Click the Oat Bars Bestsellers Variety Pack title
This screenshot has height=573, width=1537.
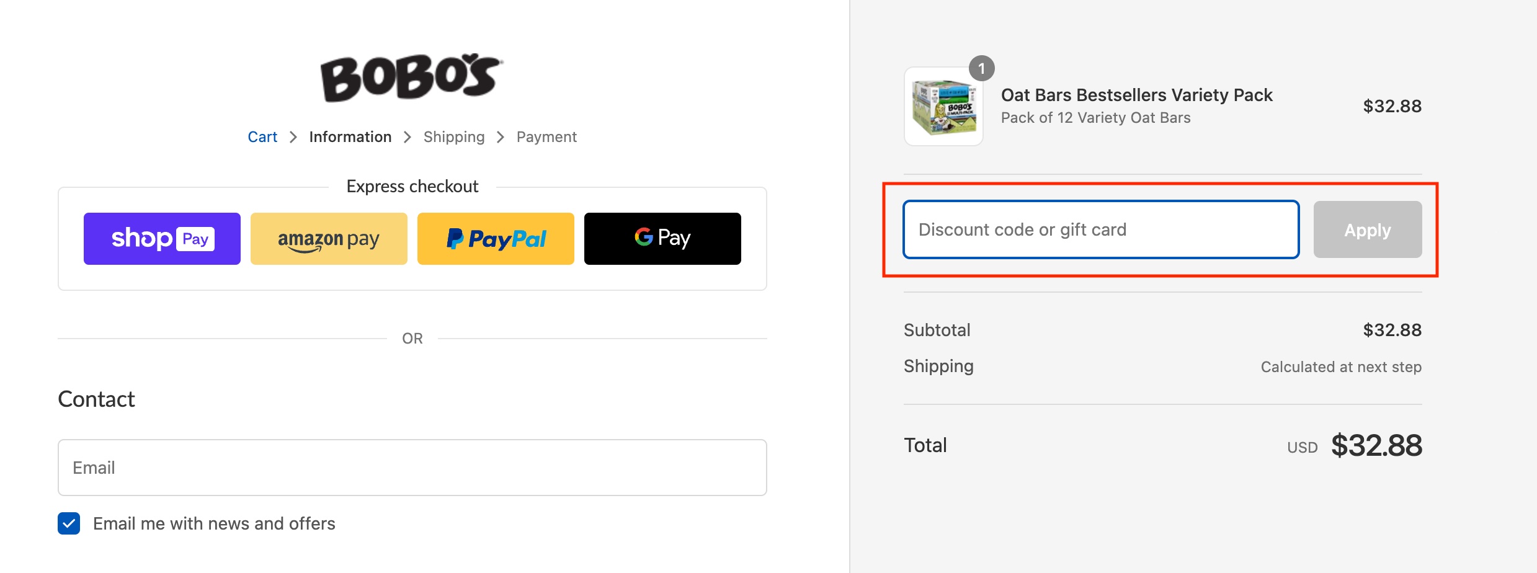[x=1136, y=95]
